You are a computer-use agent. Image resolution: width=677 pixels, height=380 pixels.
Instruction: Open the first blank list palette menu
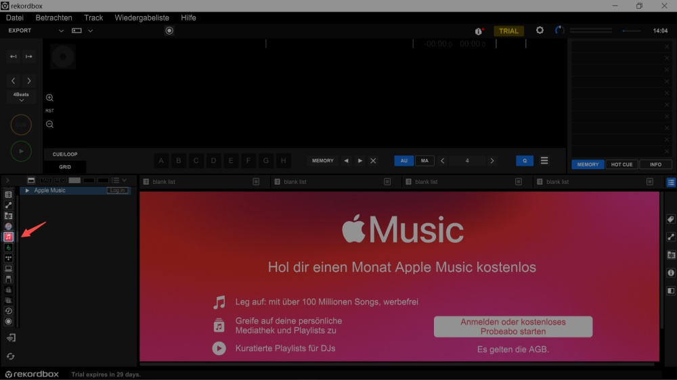[256, 182]
